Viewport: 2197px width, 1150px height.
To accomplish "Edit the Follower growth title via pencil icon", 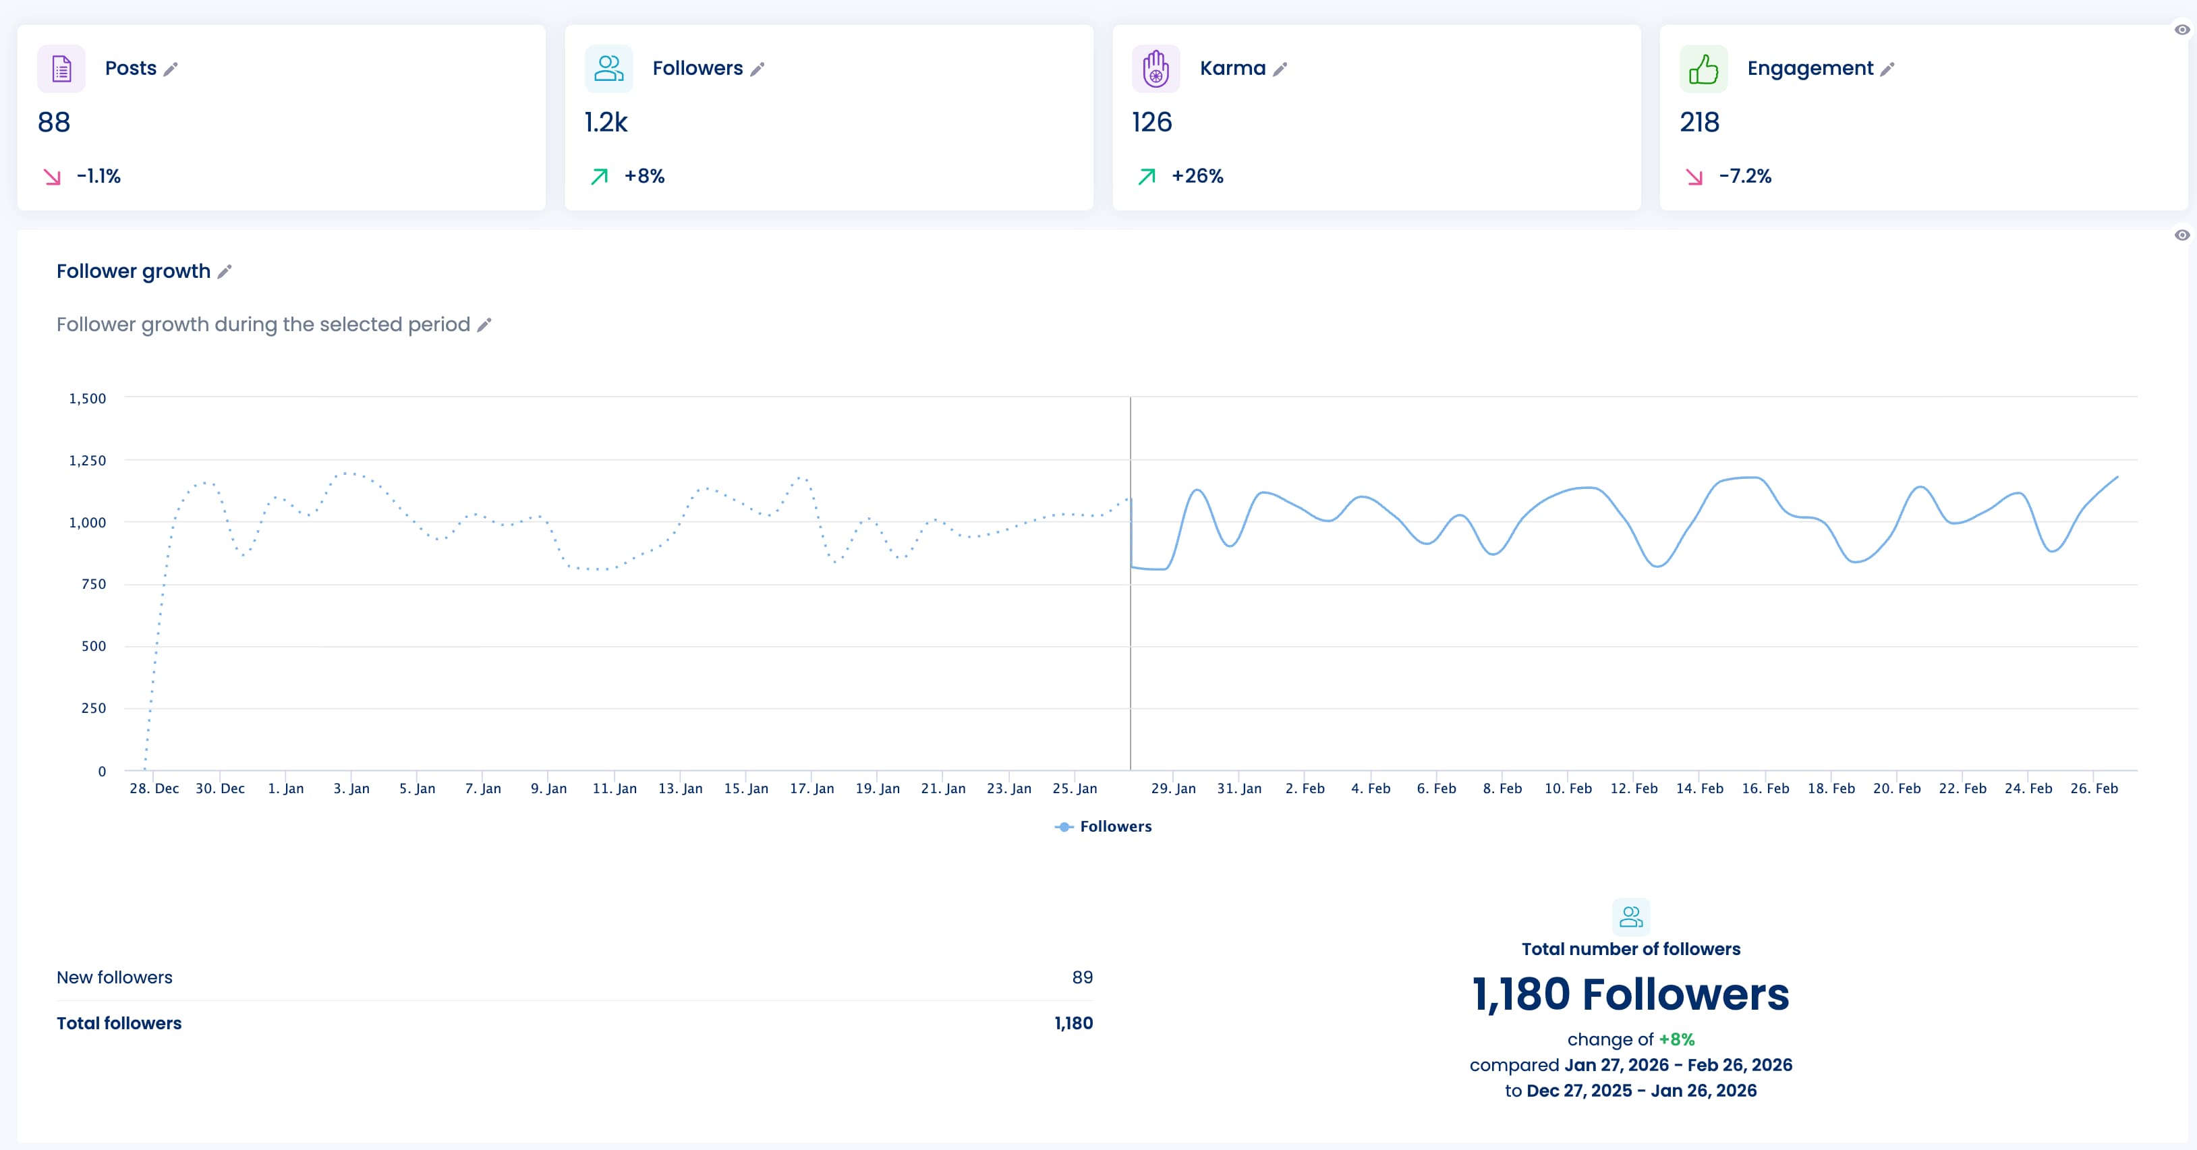I will tap(225, 272).
